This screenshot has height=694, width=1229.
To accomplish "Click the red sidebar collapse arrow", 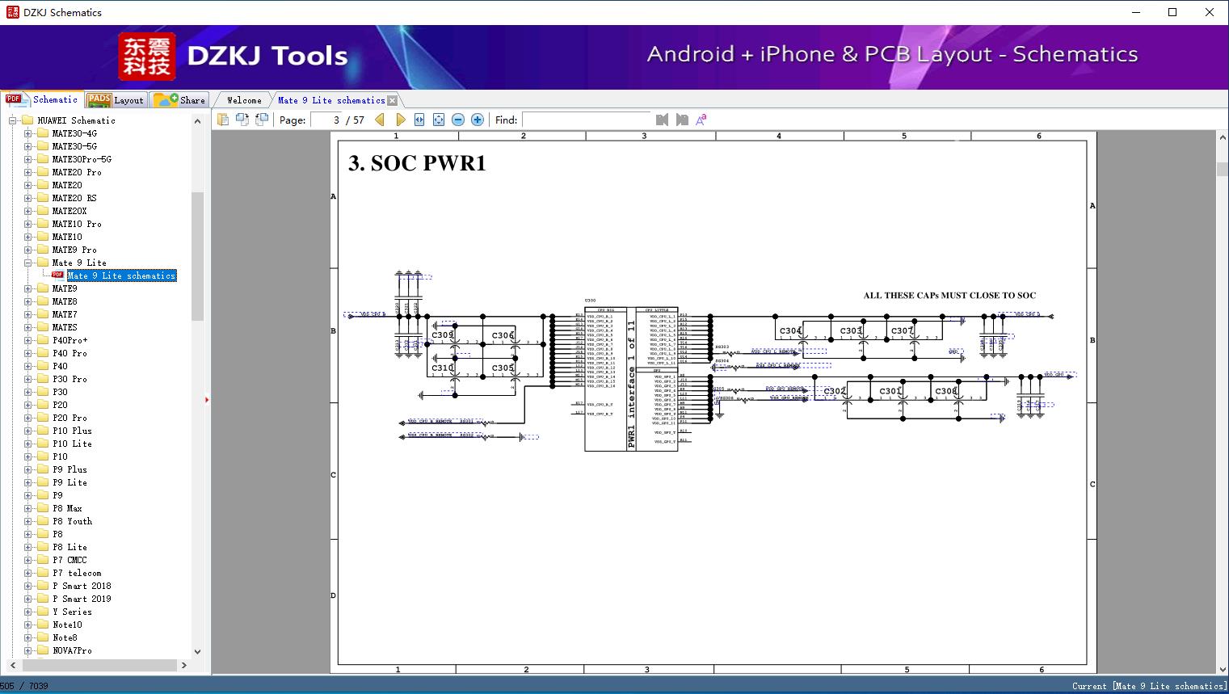I will pyautogui.click(x=207, y=400).
